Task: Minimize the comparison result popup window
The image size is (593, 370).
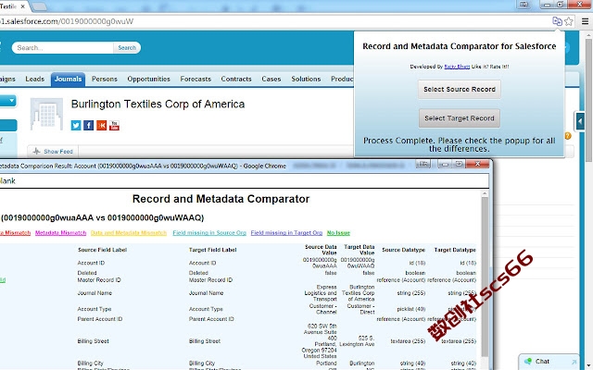Action: point(445,164)
